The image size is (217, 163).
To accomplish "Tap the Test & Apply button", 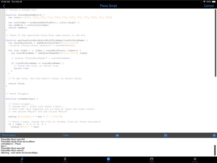I will tap(9, 135).
